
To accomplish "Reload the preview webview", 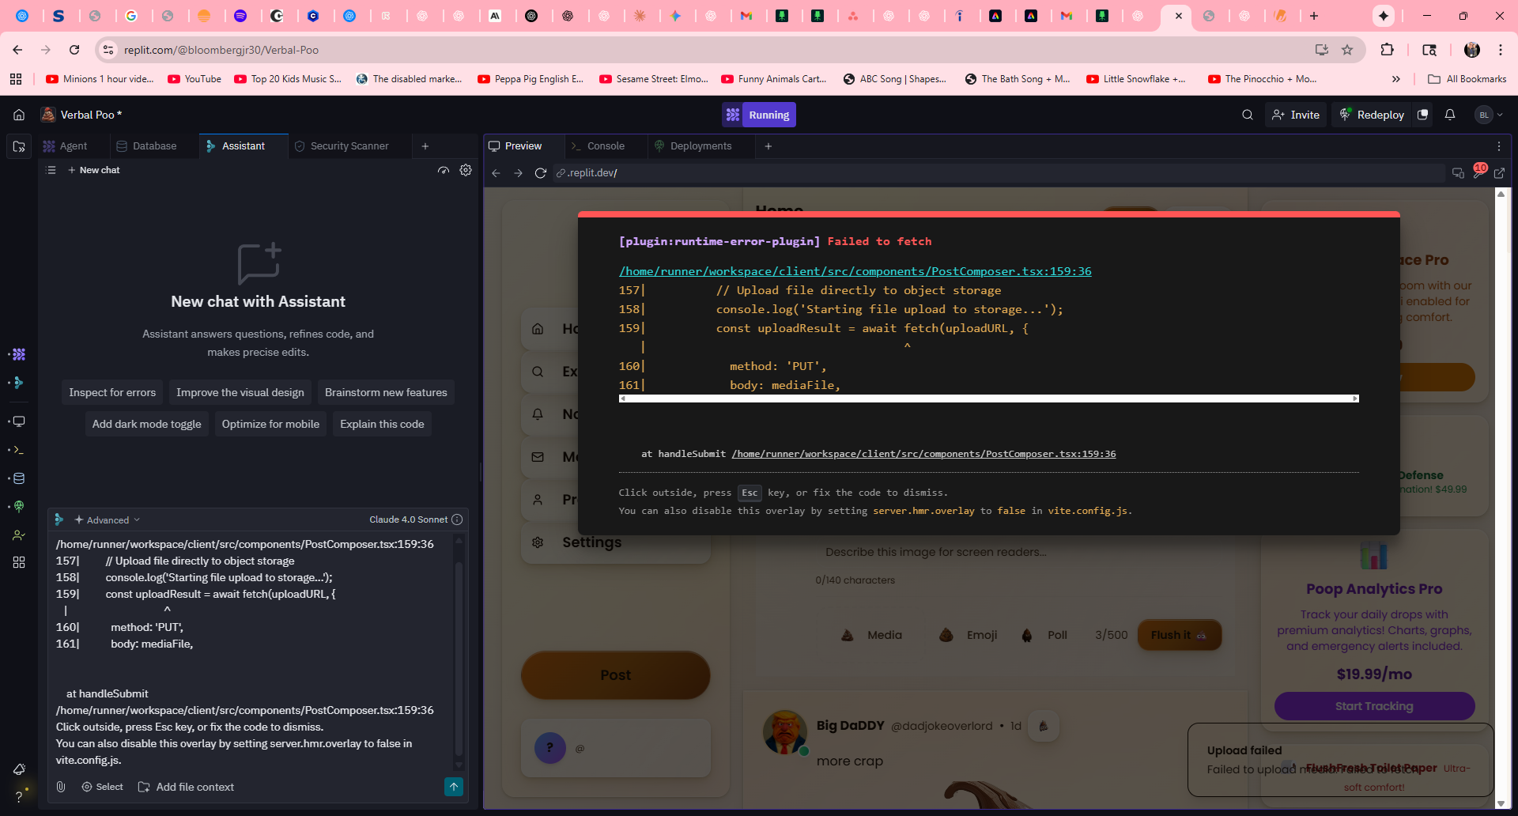I will (541, 173).
